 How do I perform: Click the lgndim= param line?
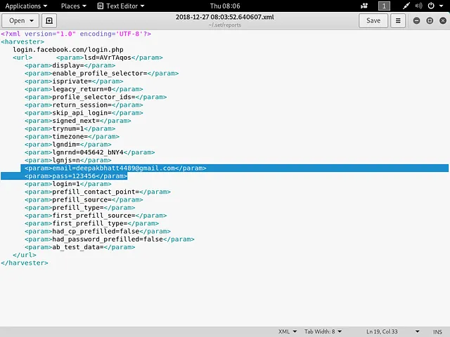[68, 145]
